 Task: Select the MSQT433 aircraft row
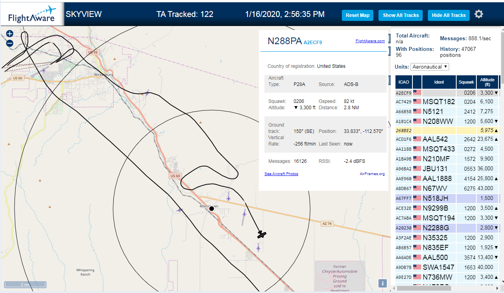tap(447, 149)
